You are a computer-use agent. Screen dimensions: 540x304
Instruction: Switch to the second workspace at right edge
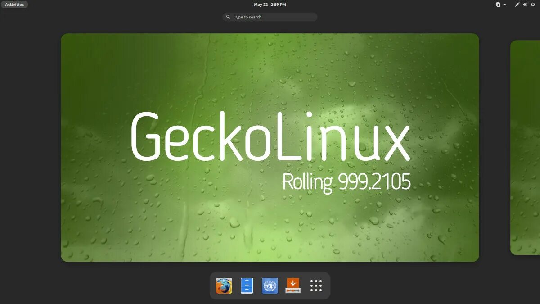(x=525, y=147)
